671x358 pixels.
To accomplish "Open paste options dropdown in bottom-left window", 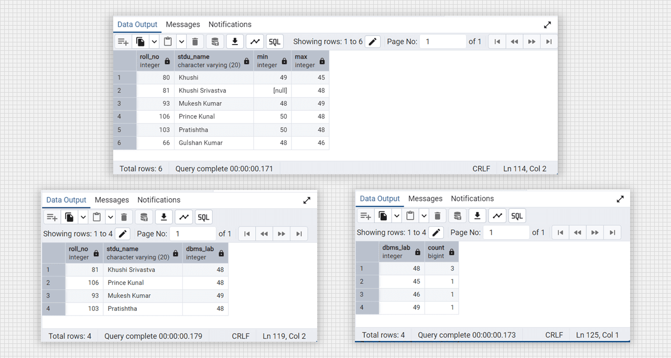I will click(111, 217).
